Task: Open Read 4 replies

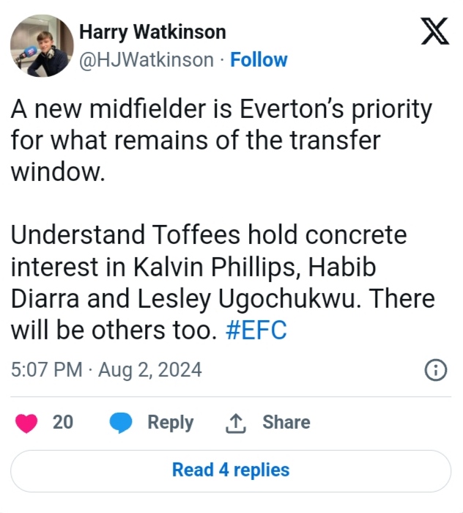Action: tap(231, 470)
